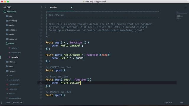Open console.php in the sidebar
This screenshot has height=106, width=189.
click(16, 53)
